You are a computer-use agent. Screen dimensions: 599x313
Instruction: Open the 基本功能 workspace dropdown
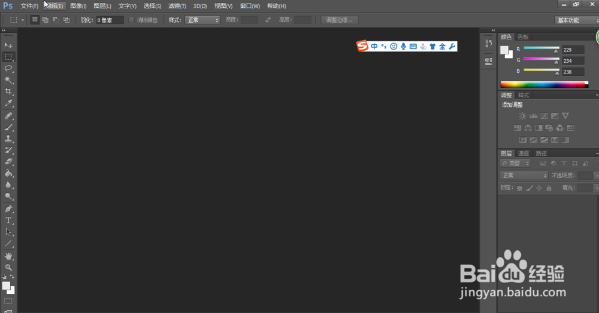pyautogui.click(x=576, y=20)
